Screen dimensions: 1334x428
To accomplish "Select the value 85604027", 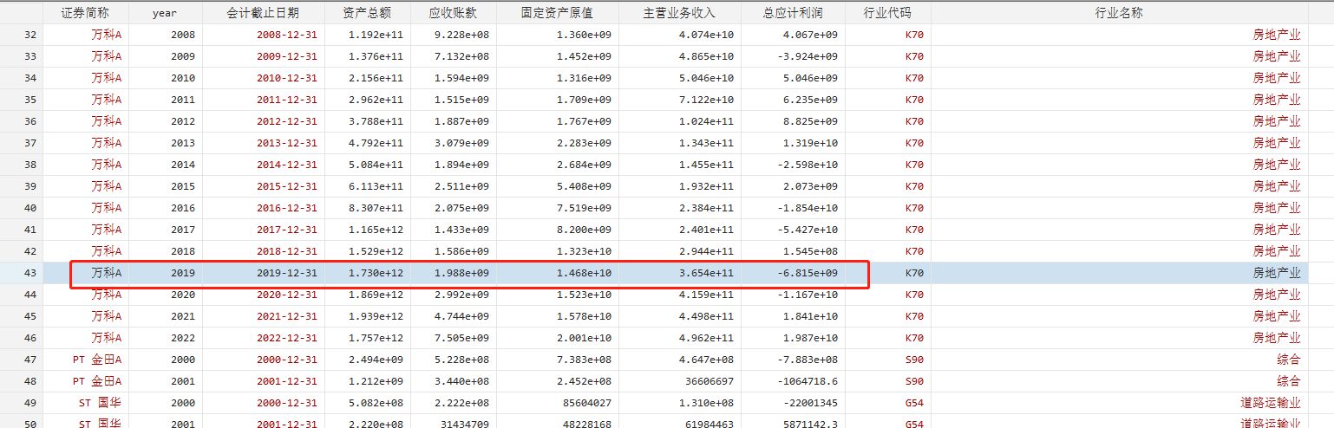I will [x=586, y=403].
